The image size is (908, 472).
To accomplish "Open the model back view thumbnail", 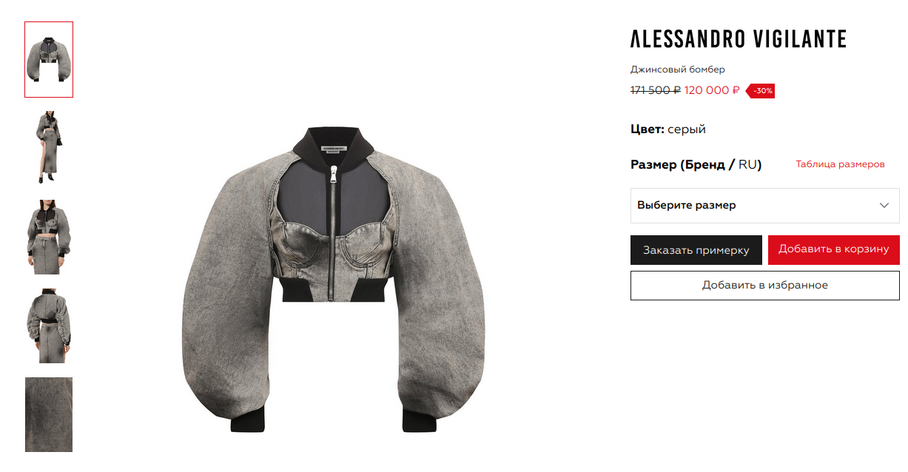I will (x=49, y=326).
